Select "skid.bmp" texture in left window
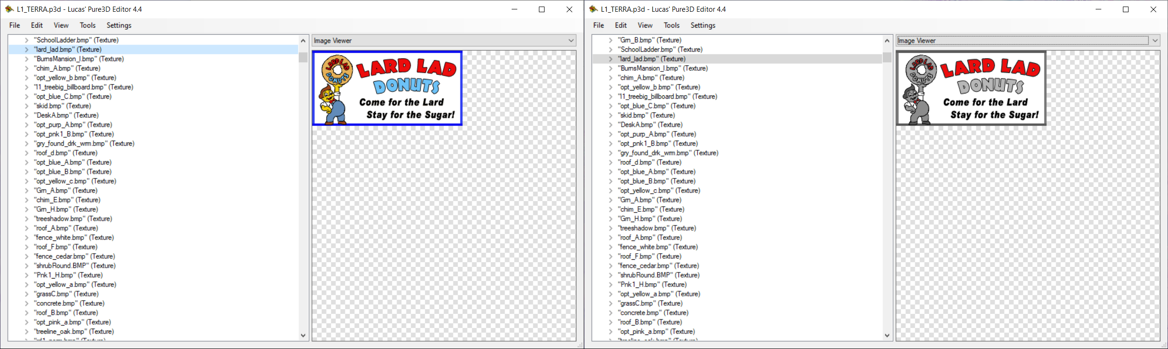Viewport: 1168px width, 349px height. [62, 106]
